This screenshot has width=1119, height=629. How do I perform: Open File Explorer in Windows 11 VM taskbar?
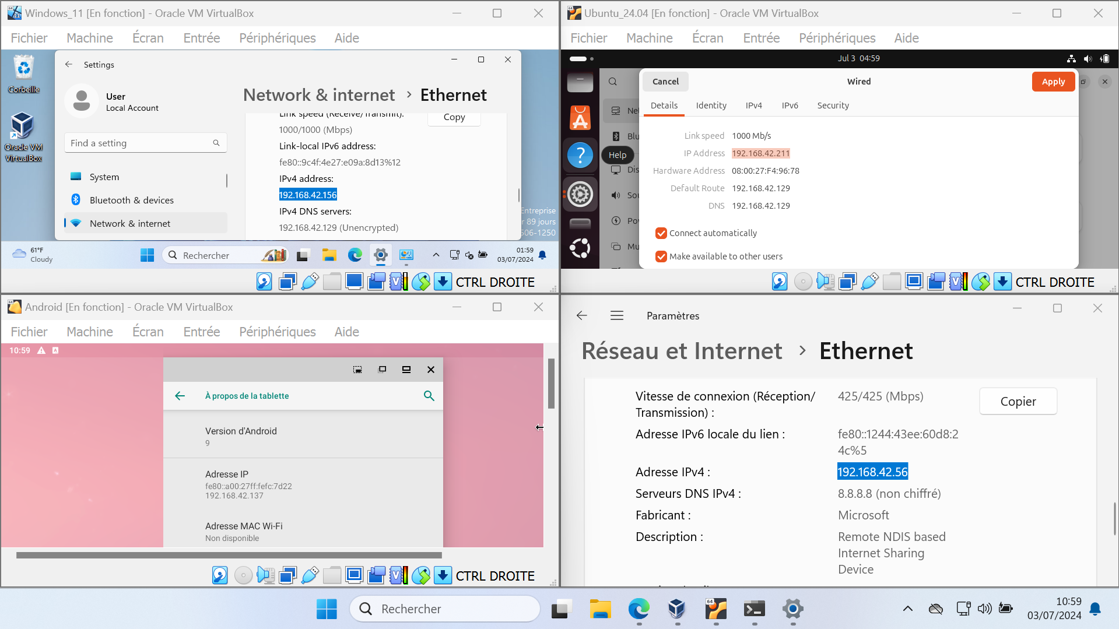pos(329,255)
